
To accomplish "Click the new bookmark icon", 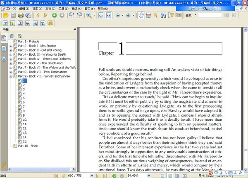I will [x=19, y=36].
